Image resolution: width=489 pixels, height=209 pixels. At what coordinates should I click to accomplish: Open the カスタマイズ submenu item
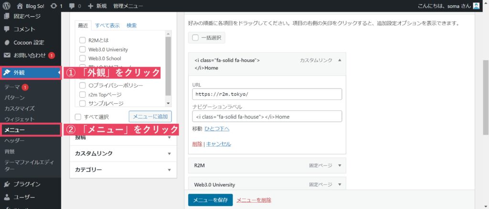20,109
